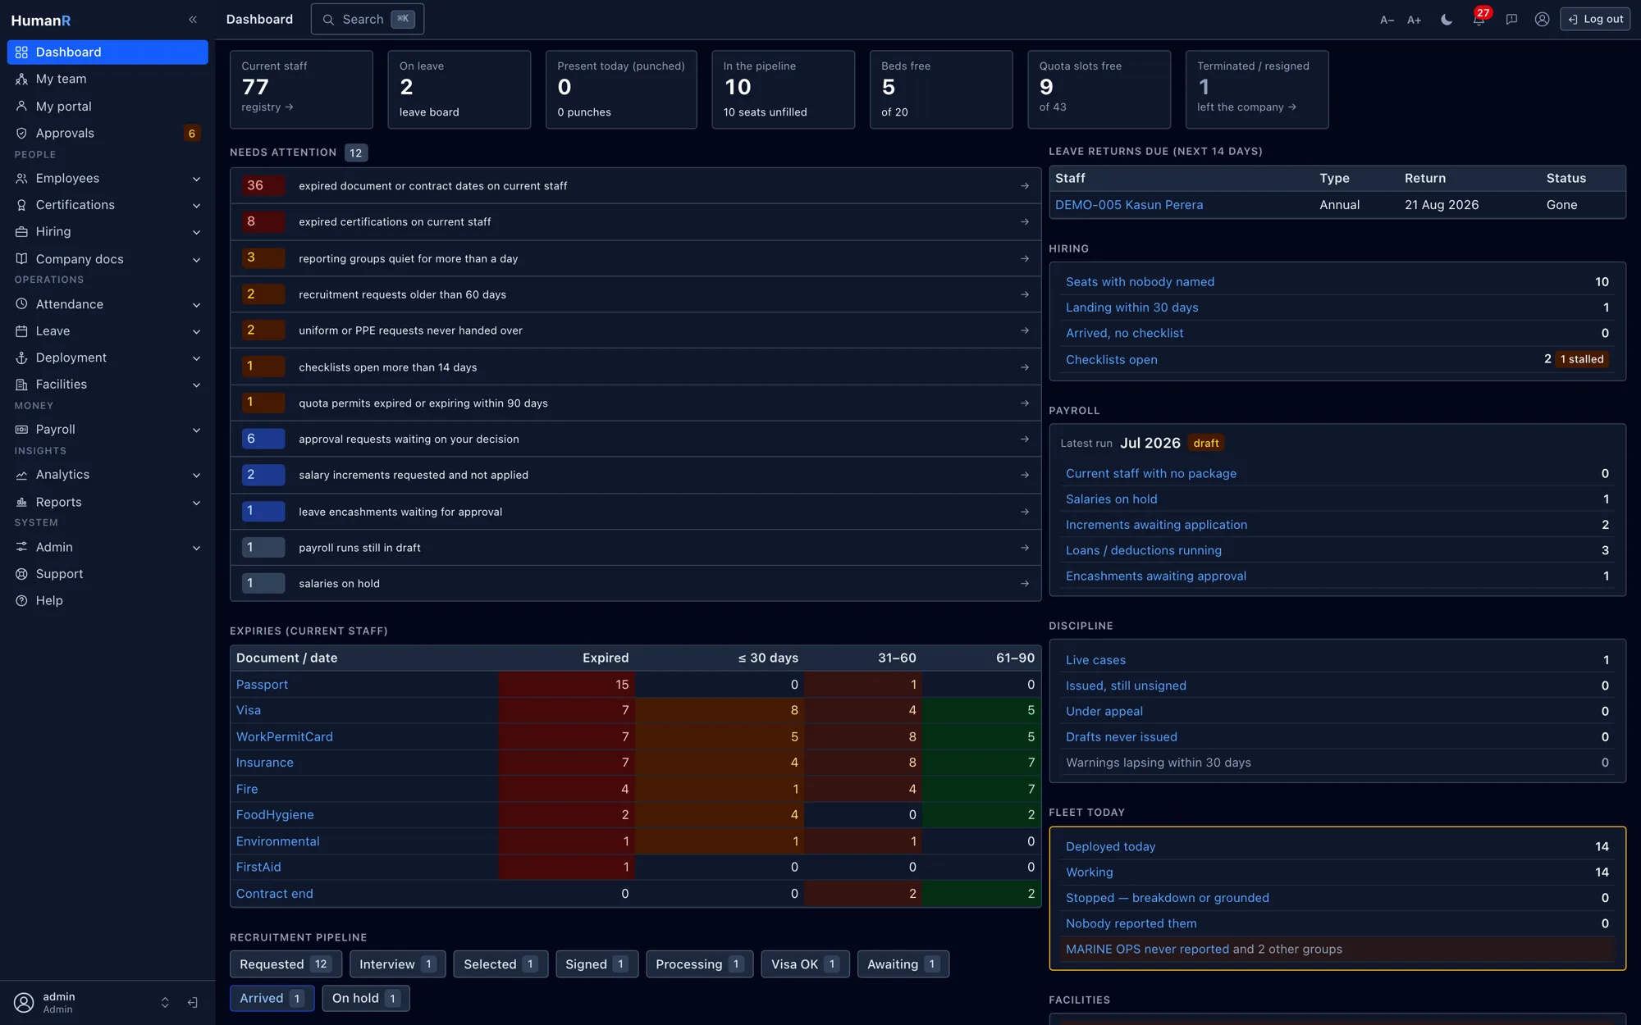Open account switcher arrows beside admin
This screenshot has width=1641, height=1025.
pyautogui.click(x=165, y=1002)
